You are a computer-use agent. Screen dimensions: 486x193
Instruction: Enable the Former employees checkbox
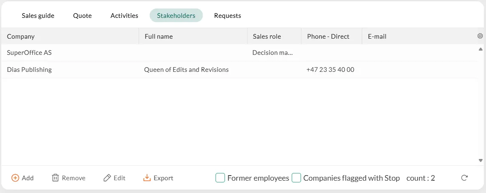pos(220,178)
